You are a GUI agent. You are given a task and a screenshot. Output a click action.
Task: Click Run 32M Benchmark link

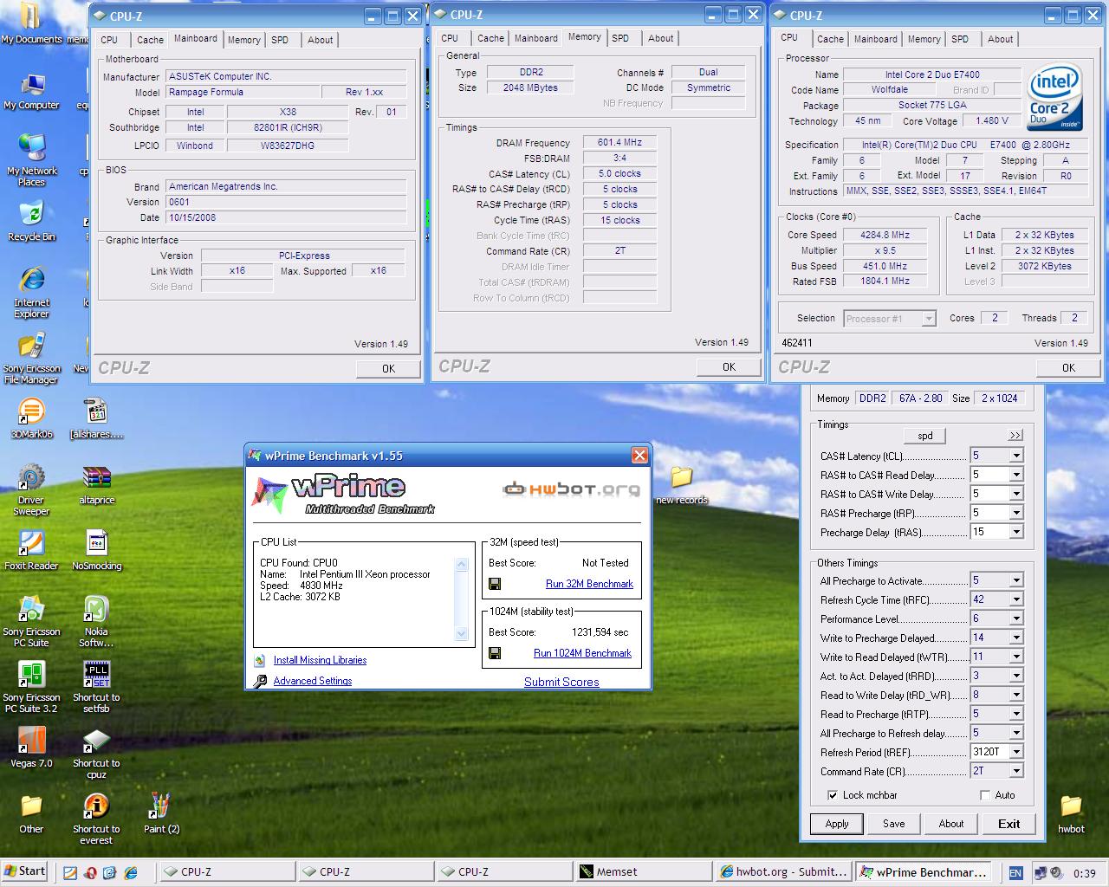click(x=589, y=584)
